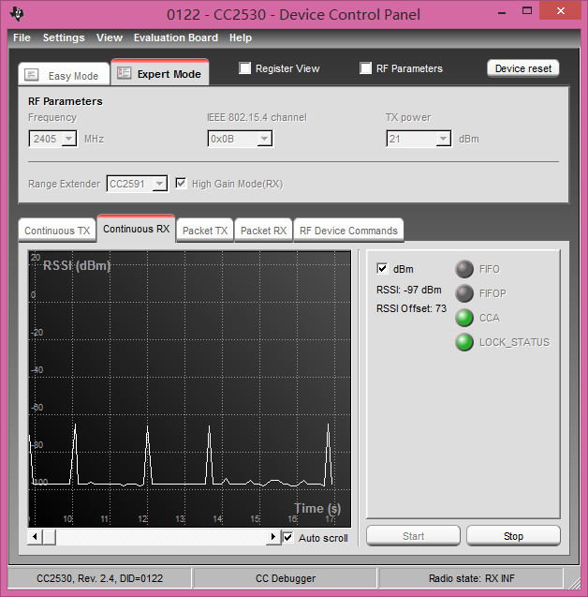Open the RF Device Commands tab

tap(348, 230)
